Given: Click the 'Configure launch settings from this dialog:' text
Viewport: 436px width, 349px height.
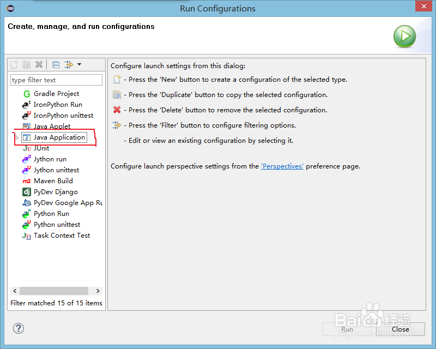Looking at the screenshot, I should (178, 66).
